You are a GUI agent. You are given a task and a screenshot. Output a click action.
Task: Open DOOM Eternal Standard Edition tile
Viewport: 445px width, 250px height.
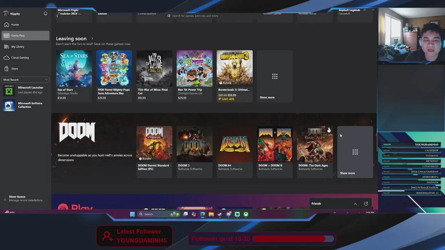pyautogui.click(x=154, y=151)
